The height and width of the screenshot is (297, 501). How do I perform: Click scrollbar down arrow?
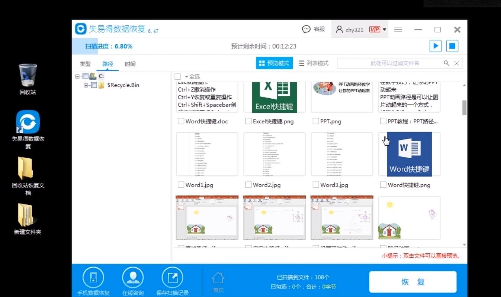click(464, 245)
